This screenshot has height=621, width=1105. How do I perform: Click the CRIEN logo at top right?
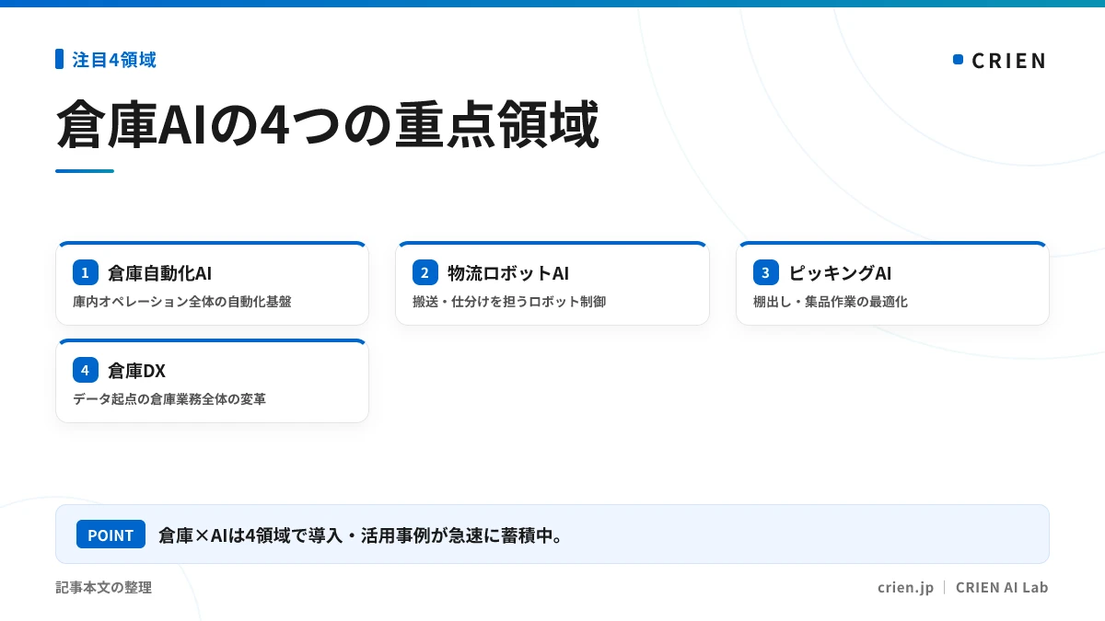coord(1000,61)
